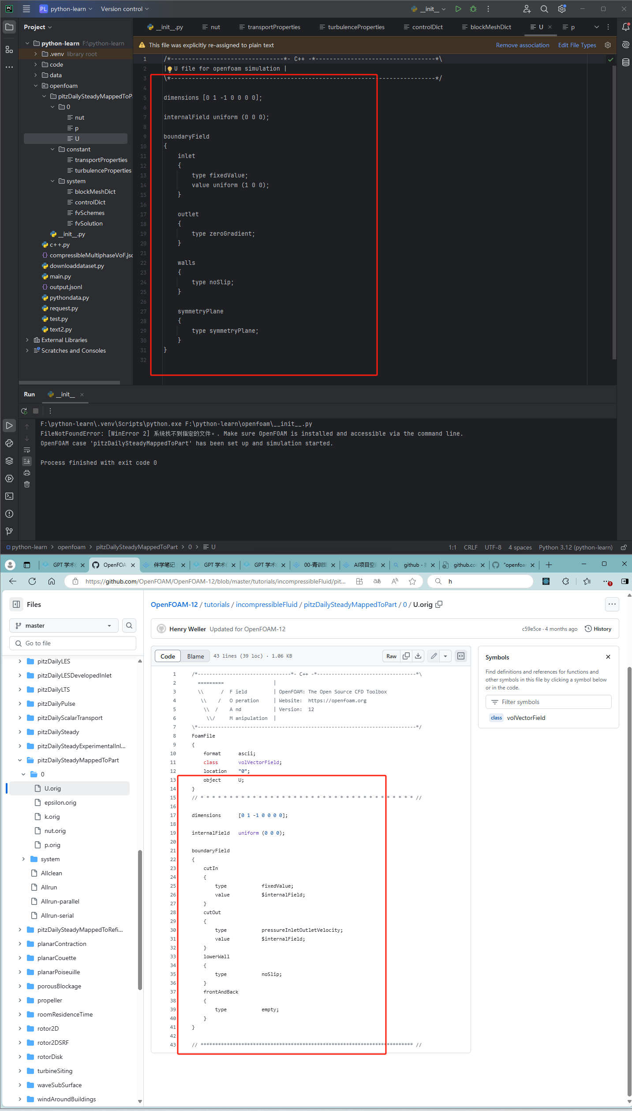Screen dimensions: 632x1111
Task: Click the Stop button in Run panel
Action: (36, 411)
